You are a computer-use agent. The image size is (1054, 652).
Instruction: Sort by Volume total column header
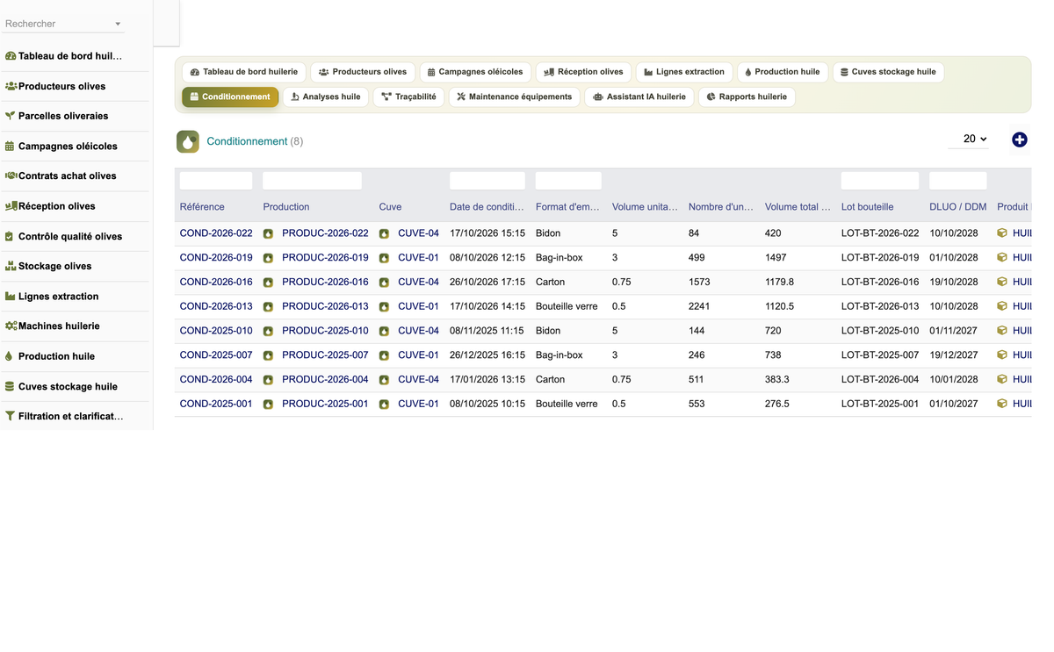(x=798, y=207)
